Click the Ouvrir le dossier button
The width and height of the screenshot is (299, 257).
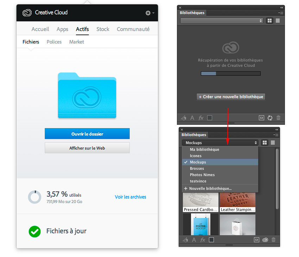[x=87, y=134]
